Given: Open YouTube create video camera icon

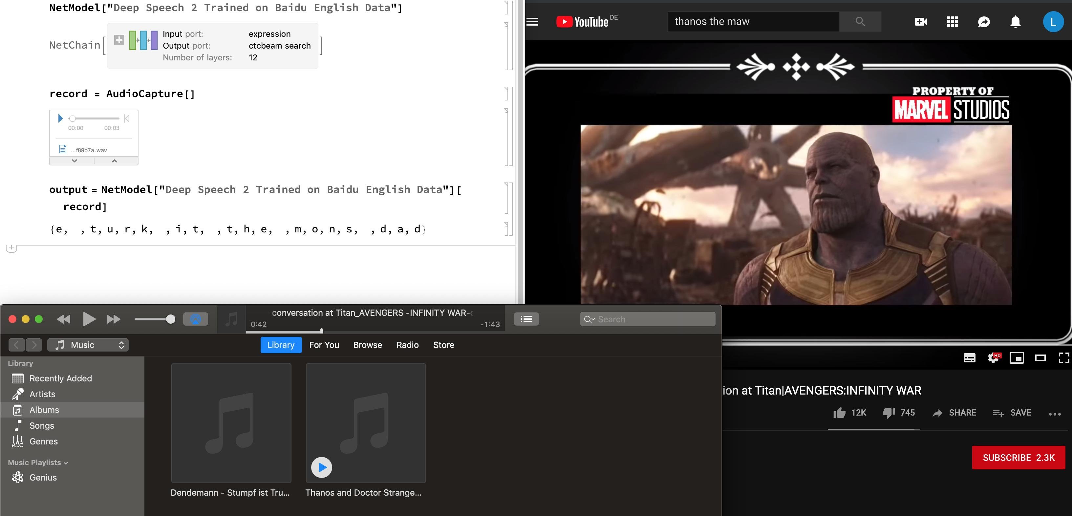Looking at the screenshot, I should pos(920,22).
